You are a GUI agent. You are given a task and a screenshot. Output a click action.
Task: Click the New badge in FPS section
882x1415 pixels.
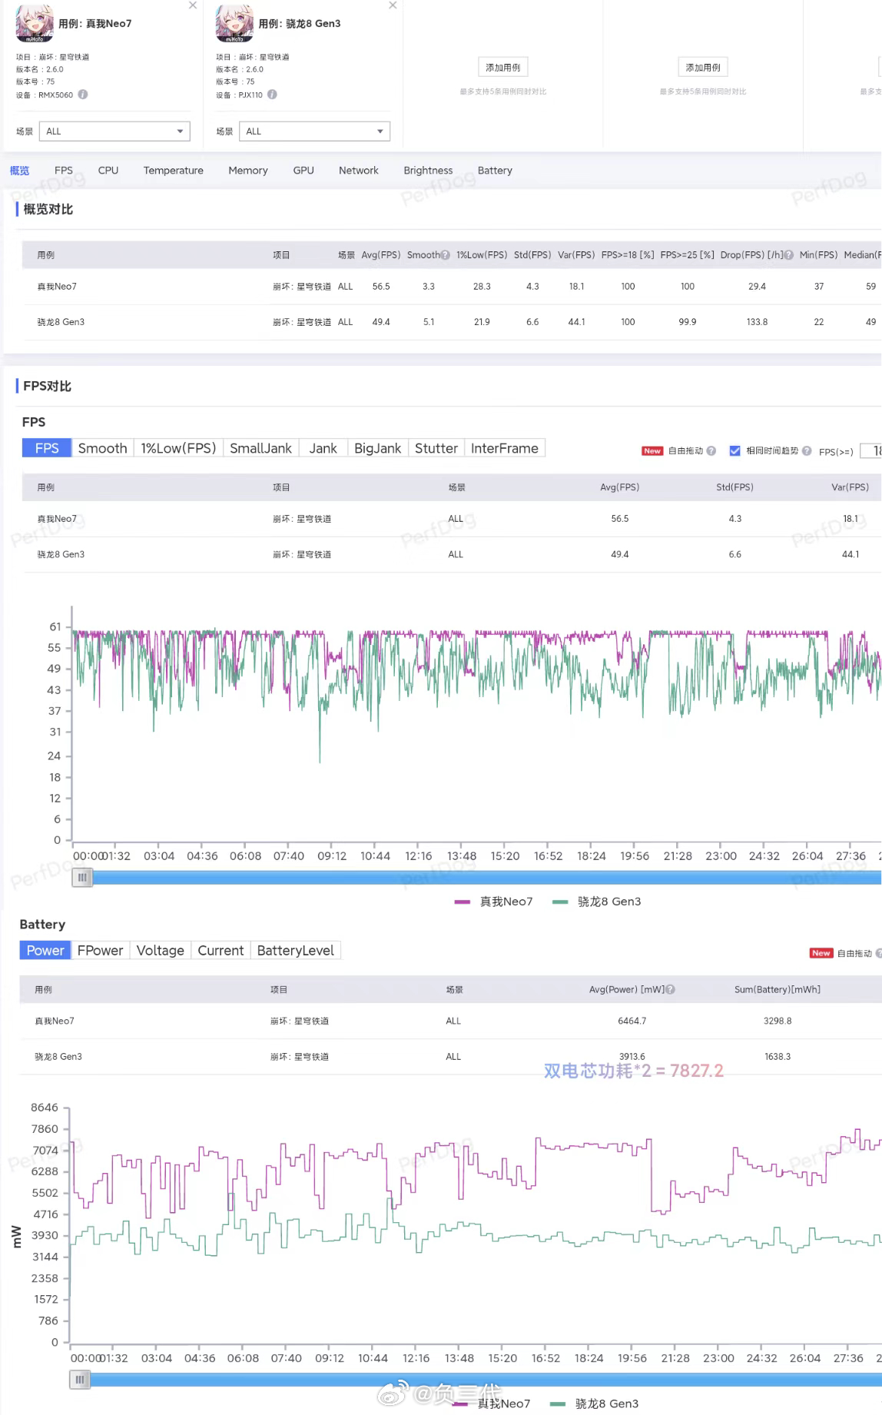click(652, 451)
